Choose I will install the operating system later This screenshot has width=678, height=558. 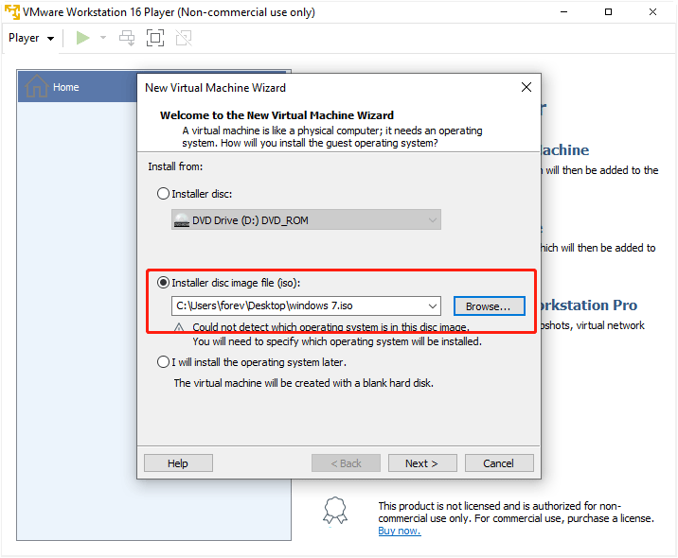point(163,361)
